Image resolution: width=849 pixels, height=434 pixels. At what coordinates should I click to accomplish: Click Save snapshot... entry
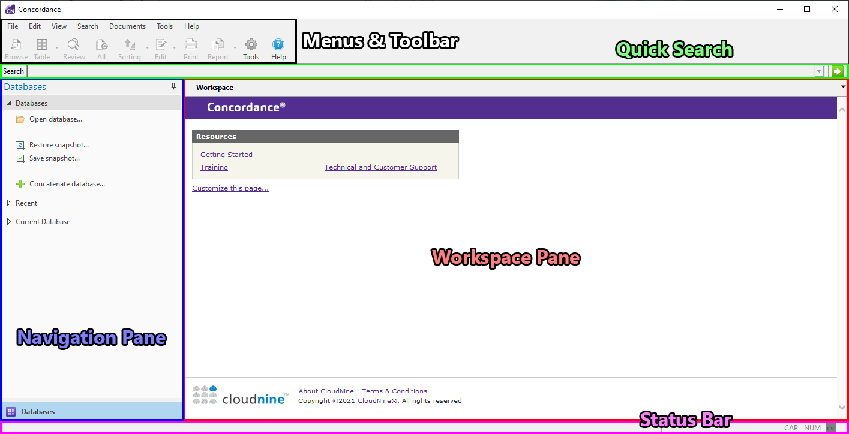[55, 158]
